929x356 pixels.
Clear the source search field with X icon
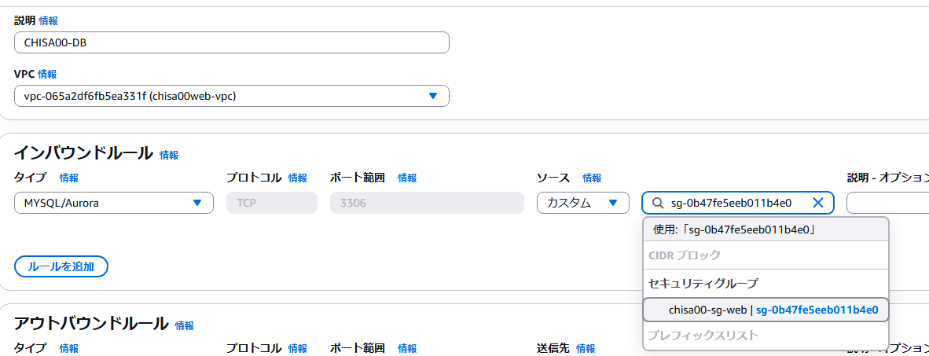coord(817,203)
